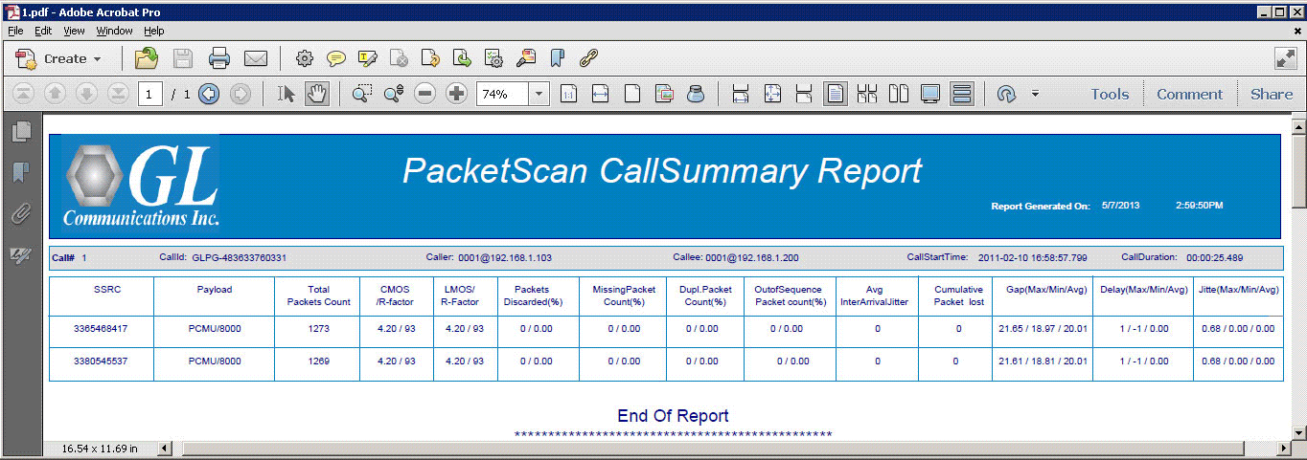Open the Share pane

coord(1272,94)
